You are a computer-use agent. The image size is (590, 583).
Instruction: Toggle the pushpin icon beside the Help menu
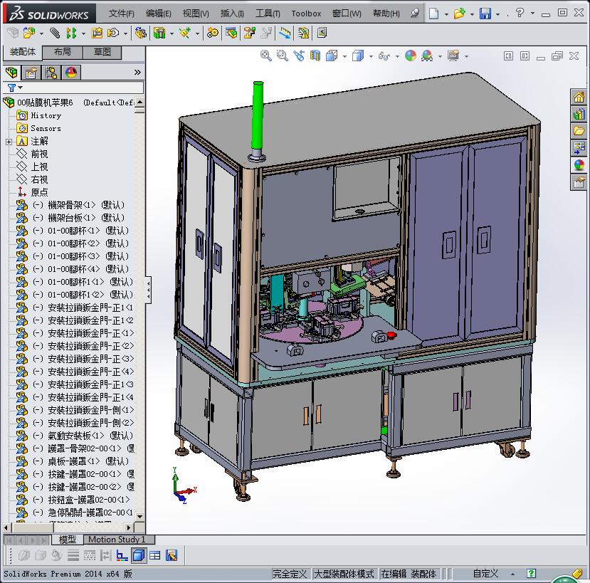click(415, 14)
